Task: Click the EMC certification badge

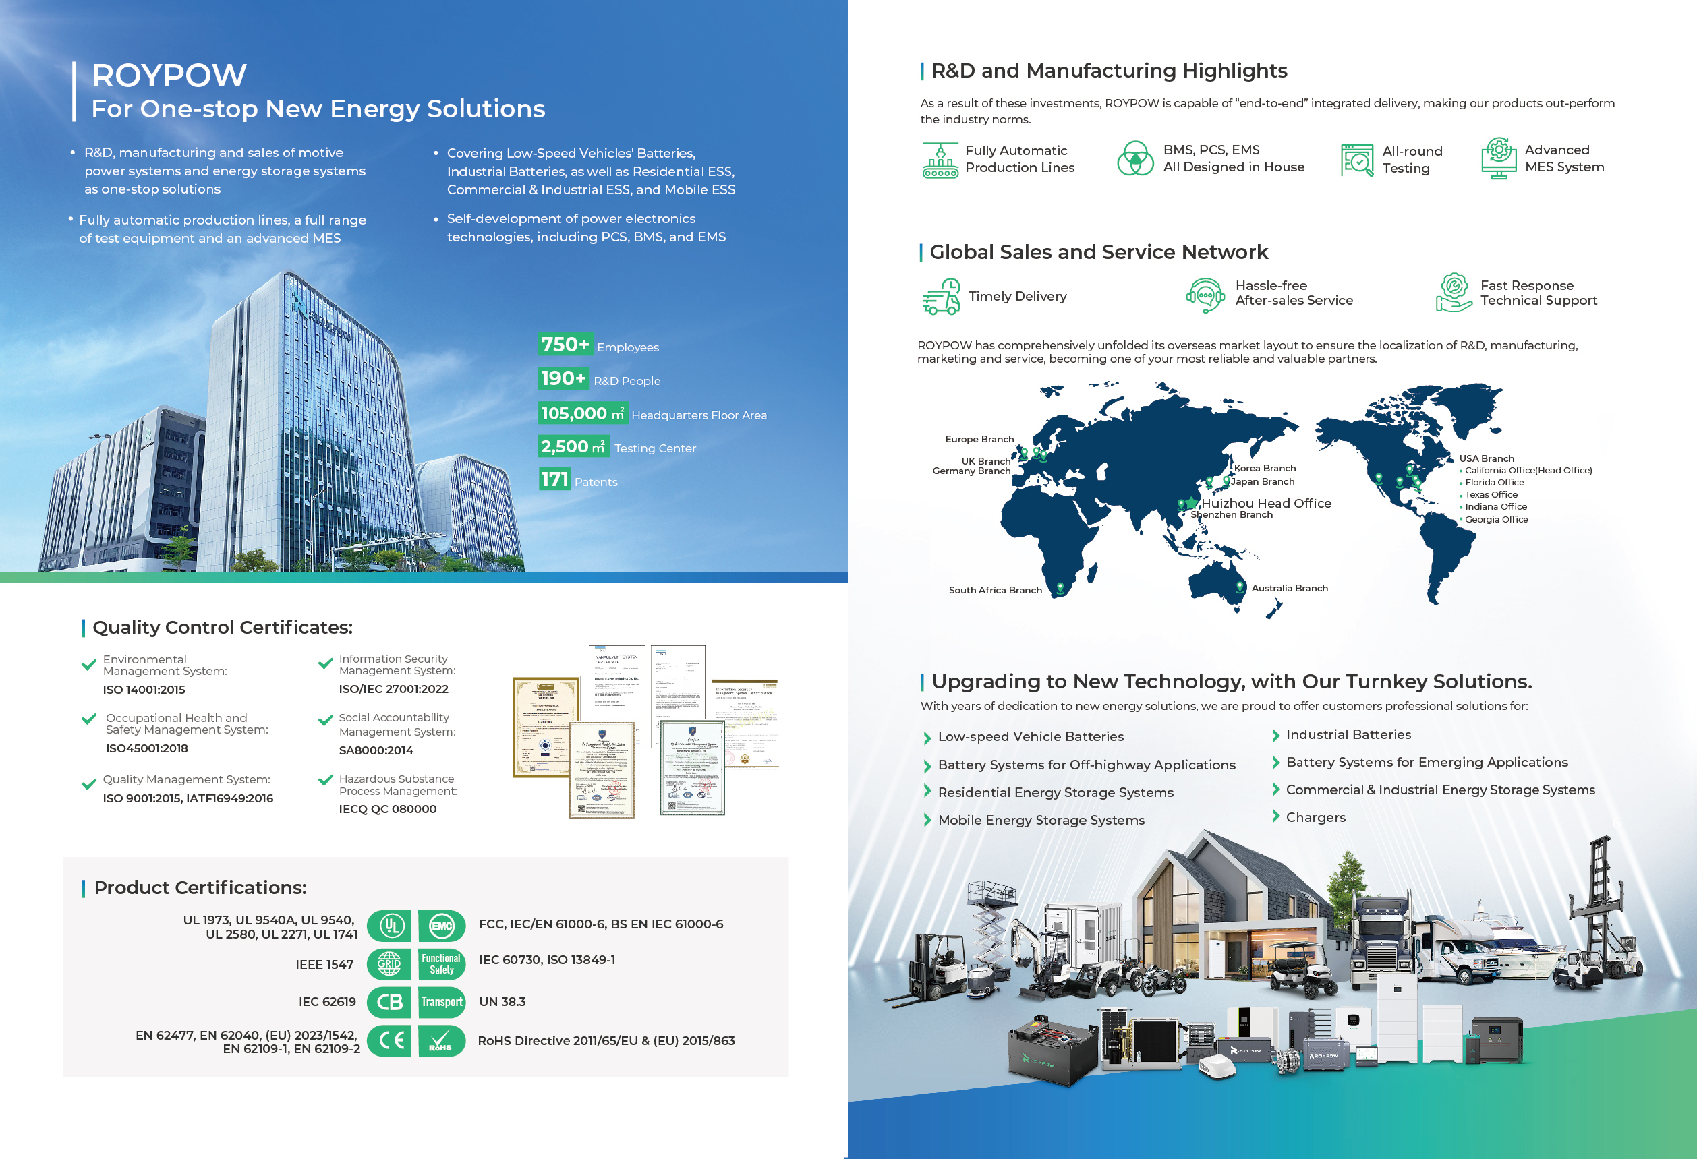Action: (x=442, y=926)
